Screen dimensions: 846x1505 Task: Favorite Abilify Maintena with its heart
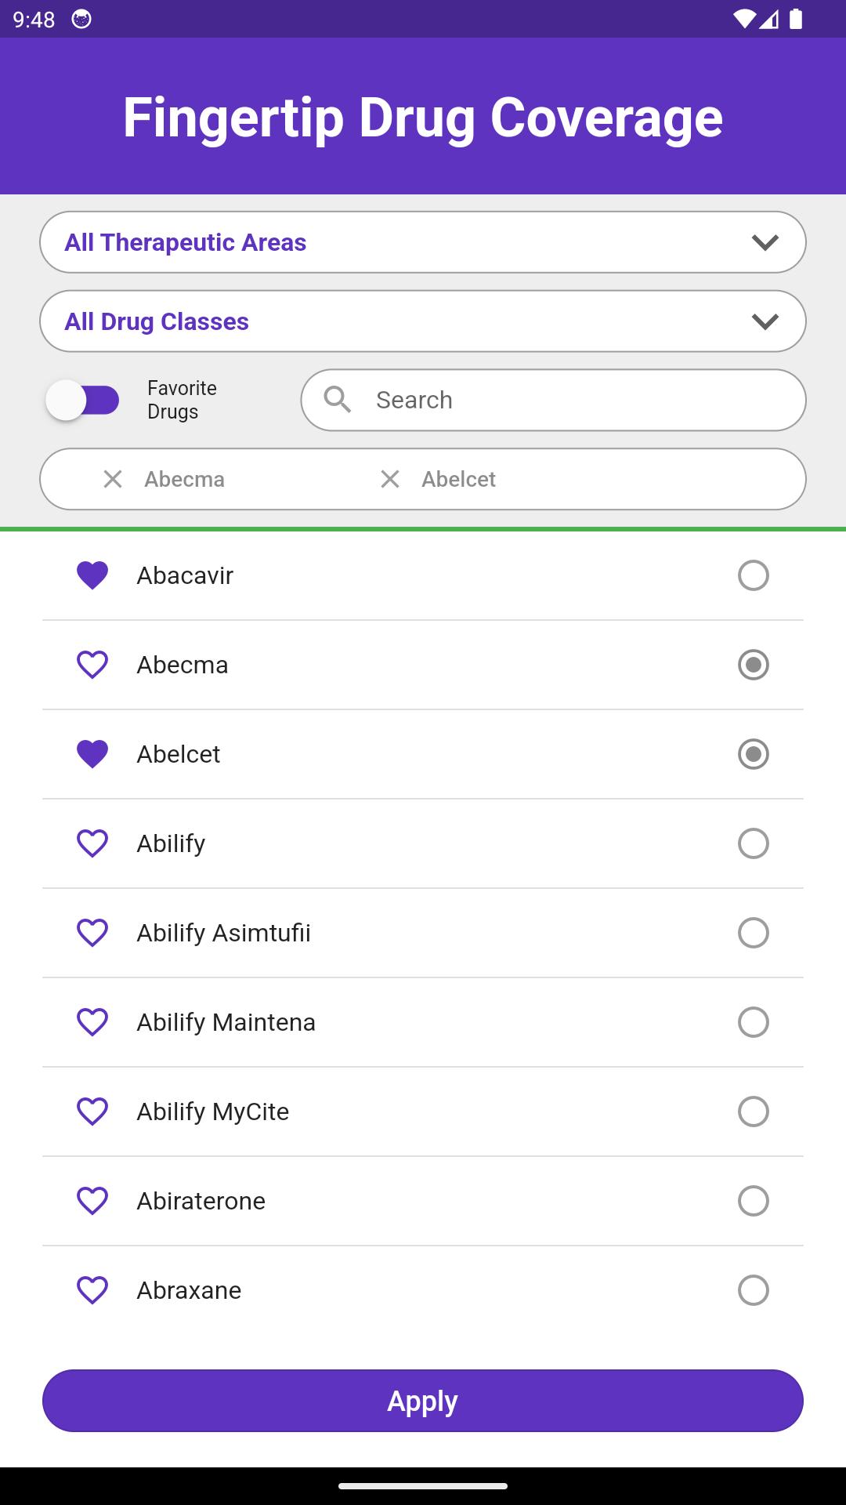point(92,1022)
